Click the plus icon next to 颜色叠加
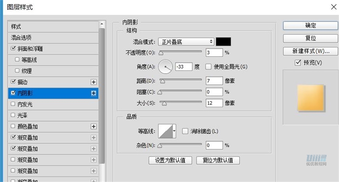 coord(93,127)
